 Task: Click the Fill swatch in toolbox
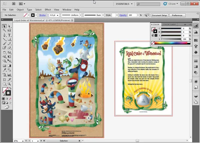coord(5,90)
